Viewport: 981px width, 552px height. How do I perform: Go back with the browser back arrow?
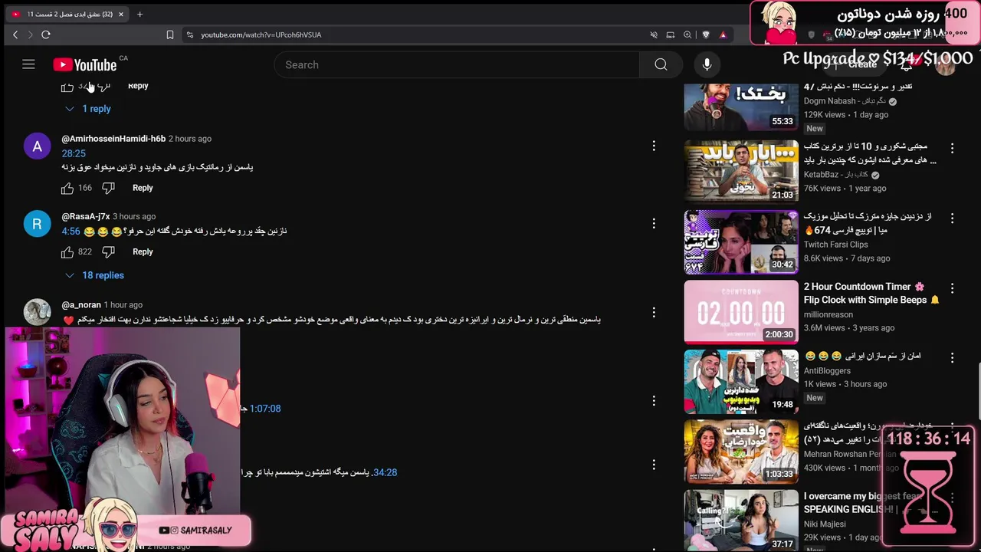tap(15, 34)
